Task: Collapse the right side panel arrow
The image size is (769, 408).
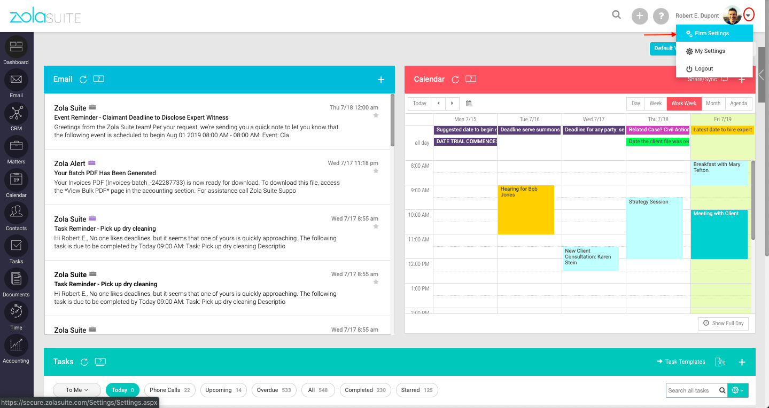Action: point(762,75)
